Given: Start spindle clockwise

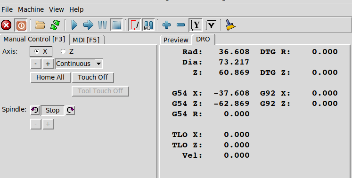Looking at the screenshot, I should click(70, 110).
